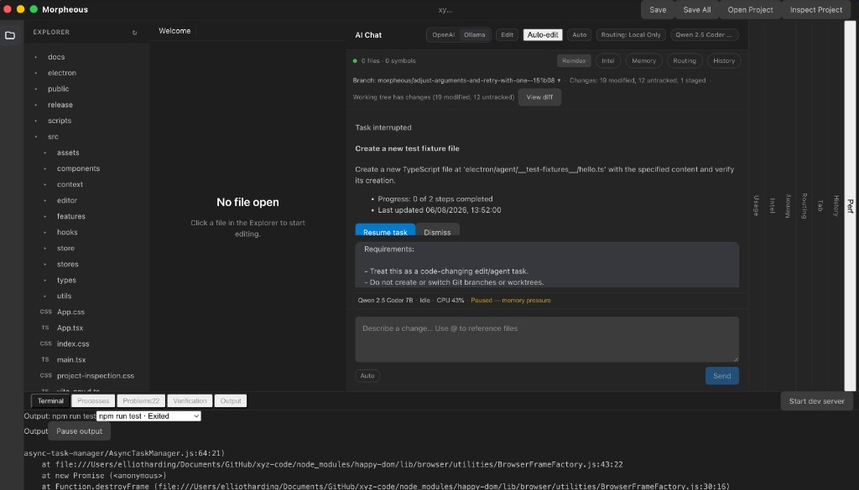Click Inspect Project button

click(x=815, y=10)
